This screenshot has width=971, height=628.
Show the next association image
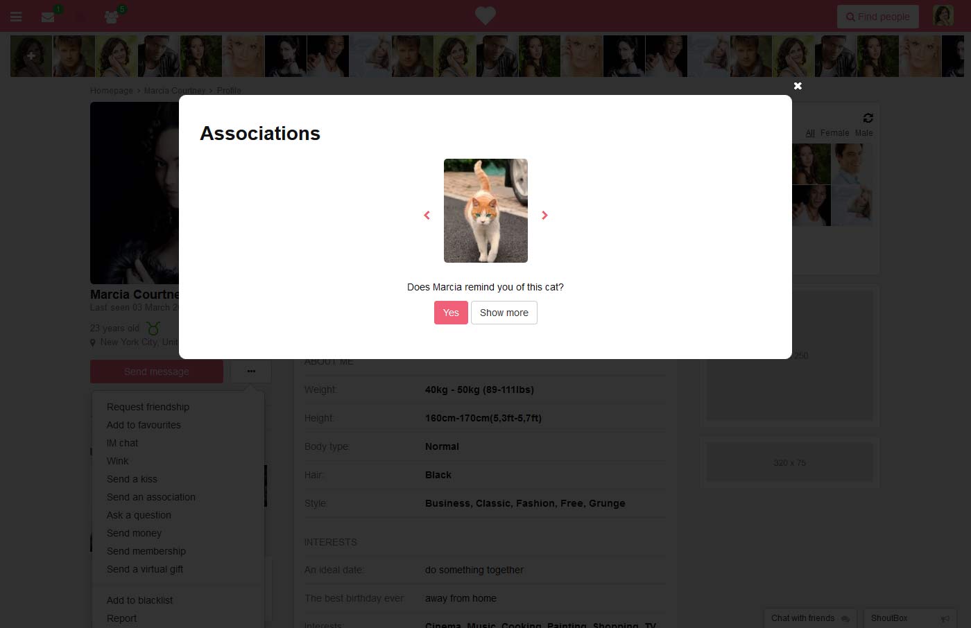[x=544, y=216]
